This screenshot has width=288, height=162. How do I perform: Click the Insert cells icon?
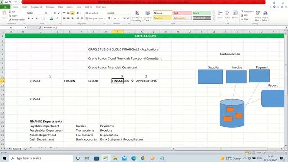coord(220,13)
